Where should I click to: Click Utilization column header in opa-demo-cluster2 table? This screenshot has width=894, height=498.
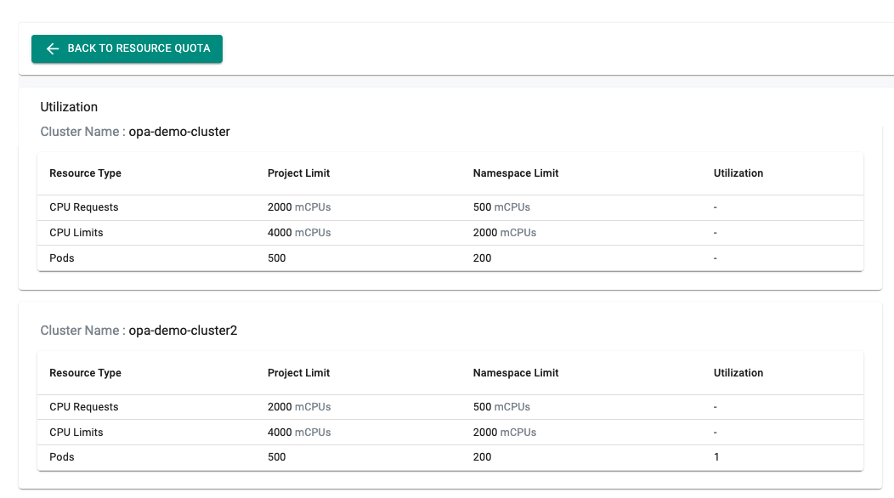click(x=738, y=373)
